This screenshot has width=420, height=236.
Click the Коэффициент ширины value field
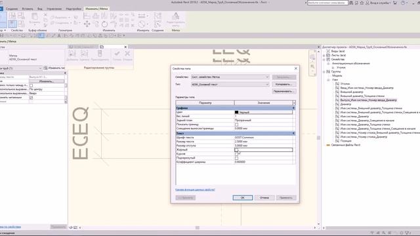click(x=264, y=162)
